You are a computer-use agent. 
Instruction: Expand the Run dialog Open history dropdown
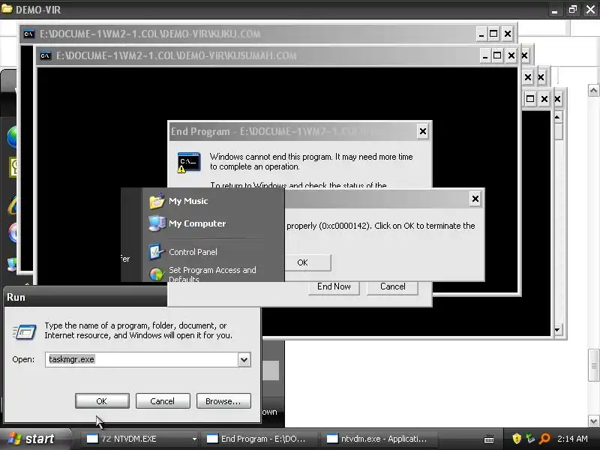coord(244,359)
